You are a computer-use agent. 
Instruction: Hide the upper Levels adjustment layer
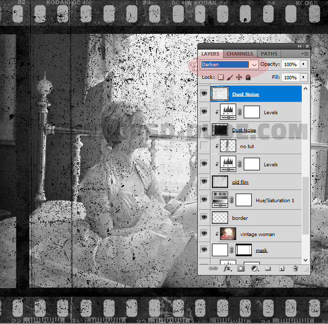pyautogui.click(x=204, y=112)
